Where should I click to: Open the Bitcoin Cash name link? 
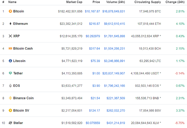coord(23,49)
